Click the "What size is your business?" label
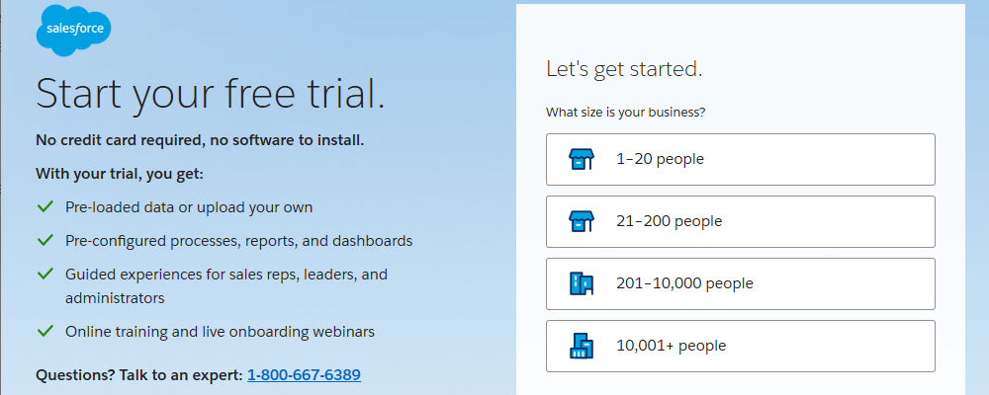Image resolution: width=989 pixels, height=395 pixels. point(626,113)
